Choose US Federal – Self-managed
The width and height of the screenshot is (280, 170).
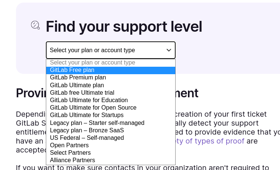(x=87, y=138)
